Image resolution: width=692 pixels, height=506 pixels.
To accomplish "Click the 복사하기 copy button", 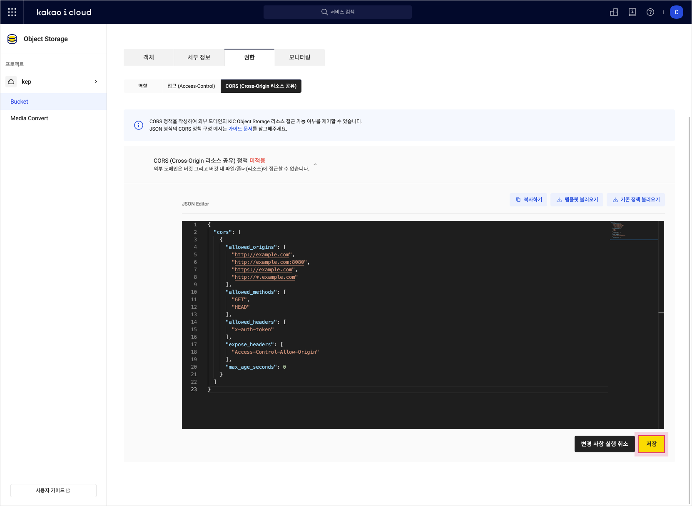I will [528, 200].
